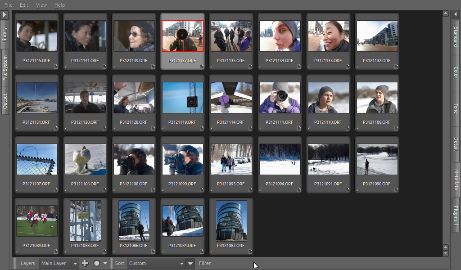This screenshot has height=270, width=461.
Task: Open the Main Layer dropdown
Action: tap(59, 263)
